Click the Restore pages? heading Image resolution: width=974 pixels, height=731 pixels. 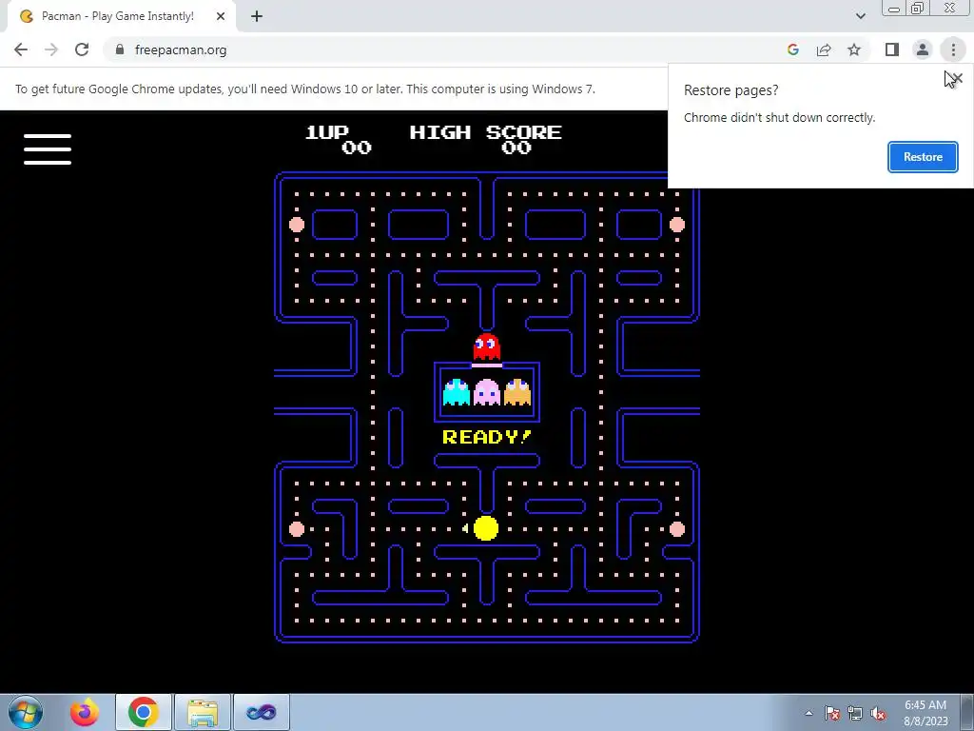click(731, 90)
